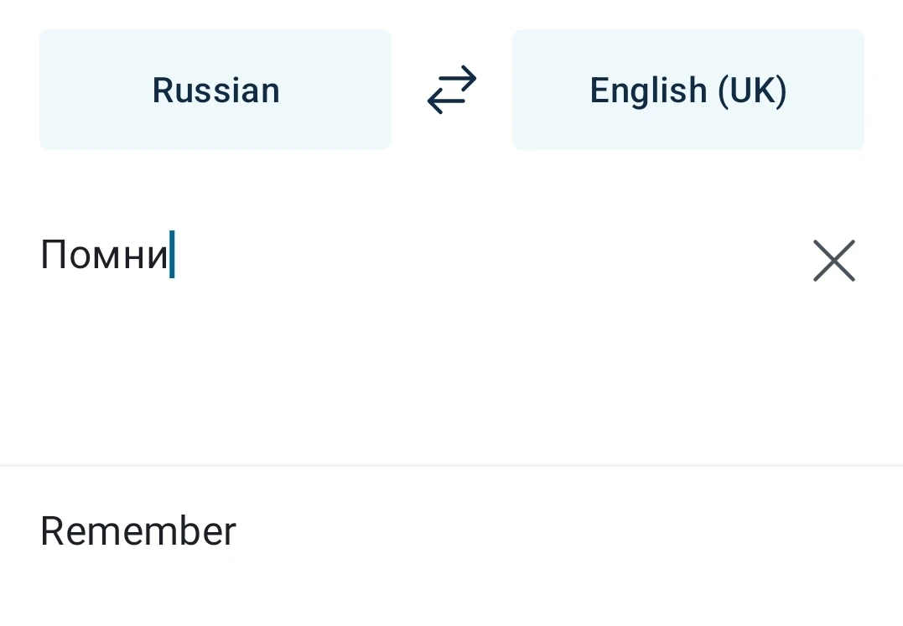Viewport: 903px width, 626px height.
Task: Change the source language from Russian
Action: [215, 90]
